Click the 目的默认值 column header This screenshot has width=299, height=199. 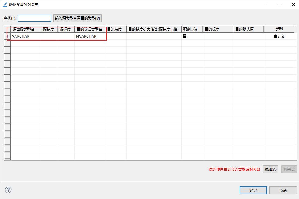pos(248,29)
